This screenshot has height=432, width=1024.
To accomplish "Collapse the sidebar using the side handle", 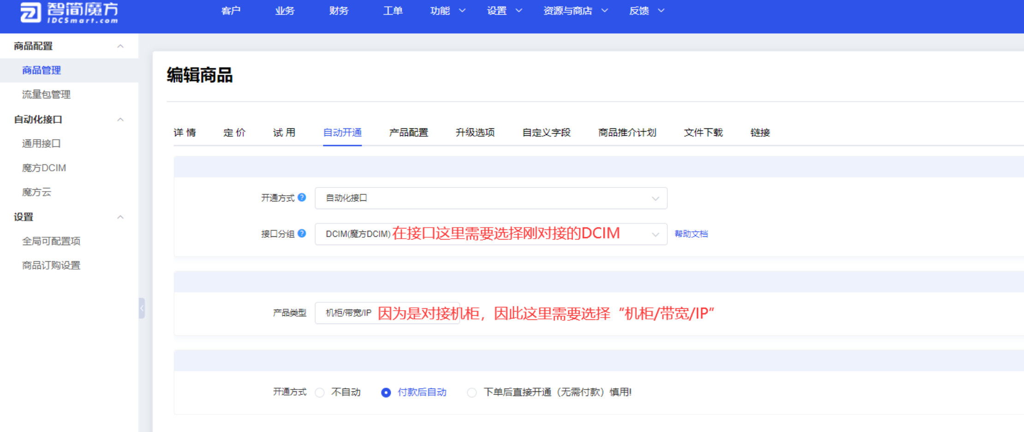I will click(142, 308).
